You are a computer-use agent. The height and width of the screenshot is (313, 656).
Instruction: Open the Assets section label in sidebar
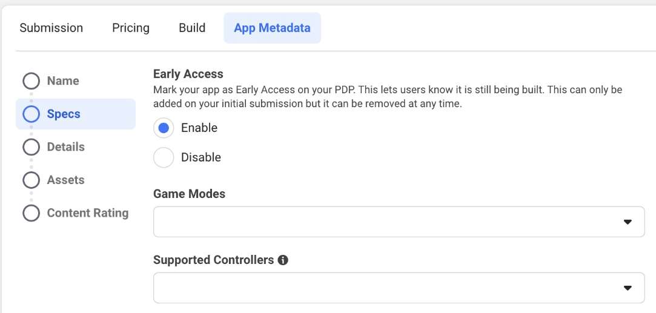coord(65,180)
